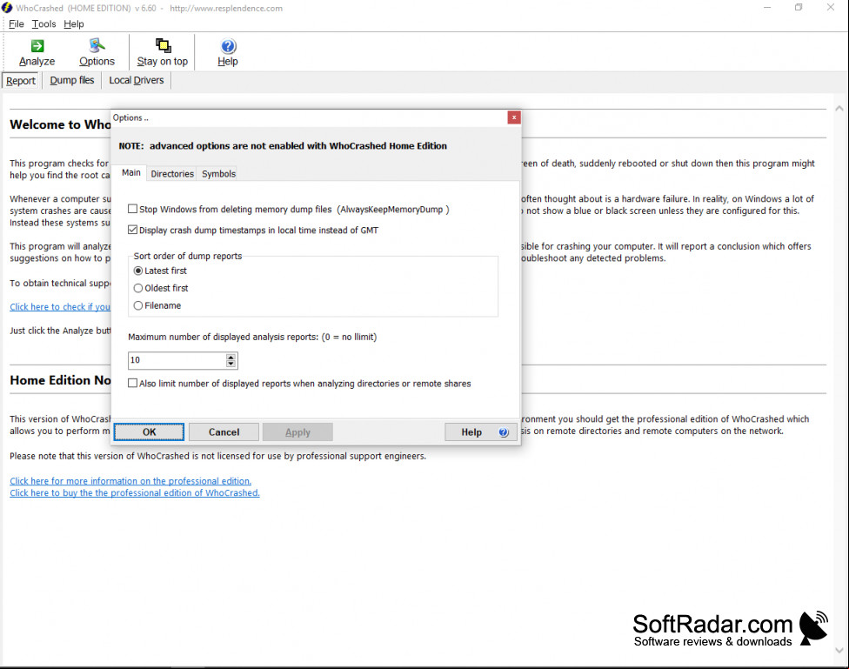Viewport: 849px width, 669px height.
Task: Switch to the Dump files tab
Action: tap(72, 80)
